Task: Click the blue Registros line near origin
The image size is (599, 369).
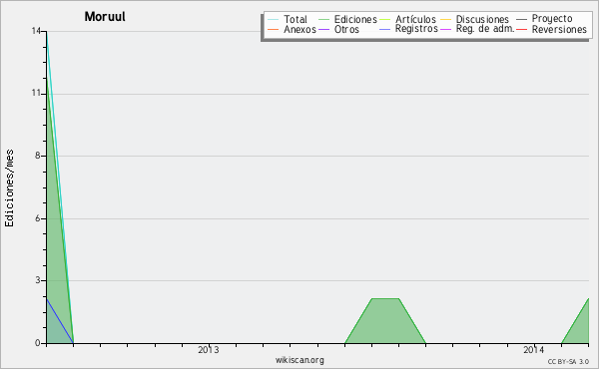Action: click(60, 321)
